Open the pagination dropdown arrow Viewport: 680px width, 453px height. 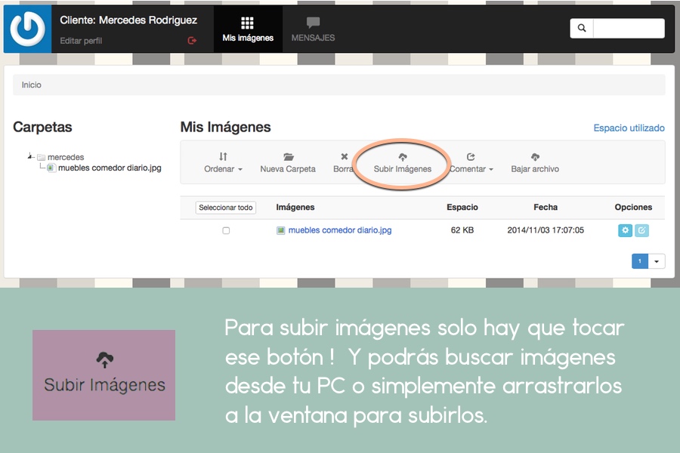[x=657, y=261]
